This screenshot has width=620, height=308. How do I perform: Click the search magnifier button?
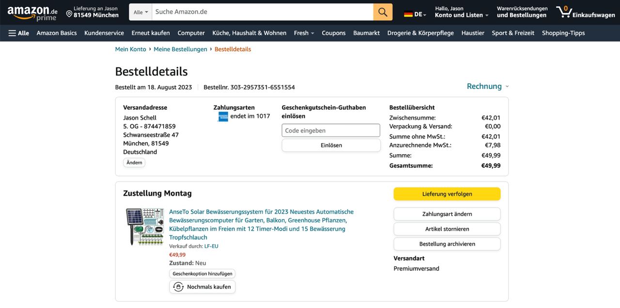383,12
